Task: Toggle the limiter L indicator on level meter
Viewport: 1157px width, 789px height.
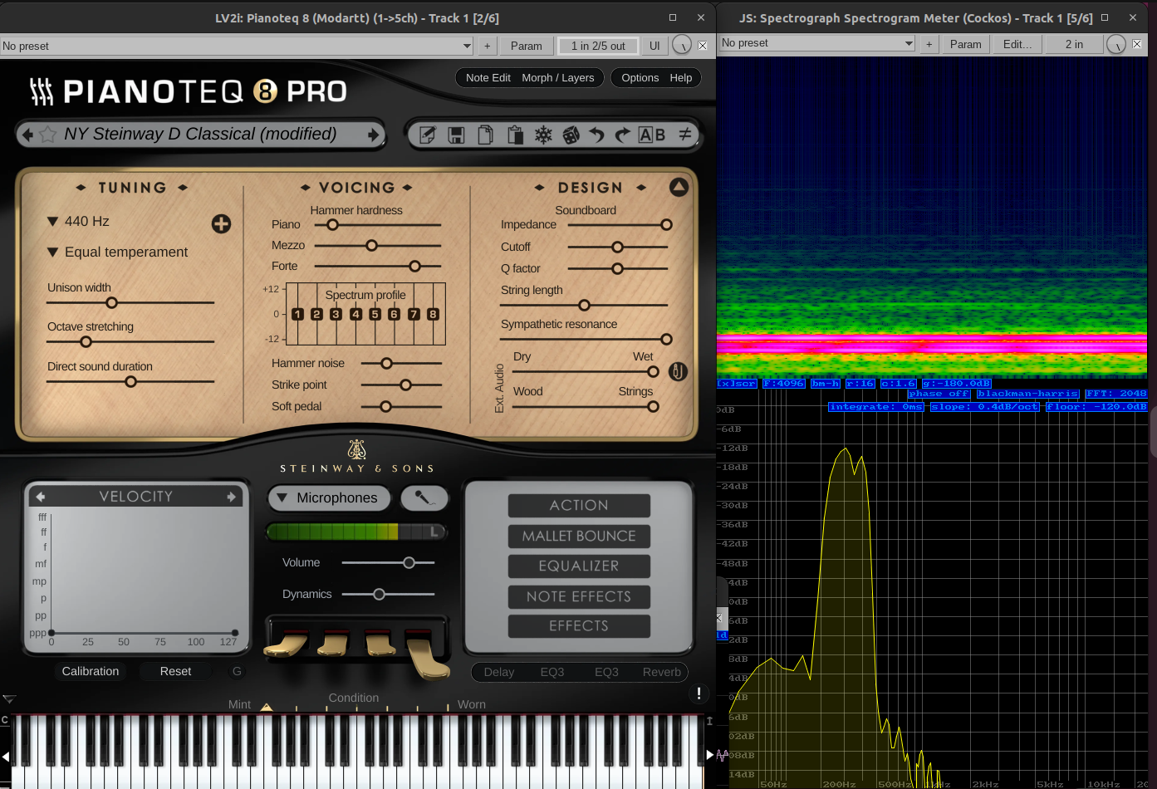Action: pos(434,532)
